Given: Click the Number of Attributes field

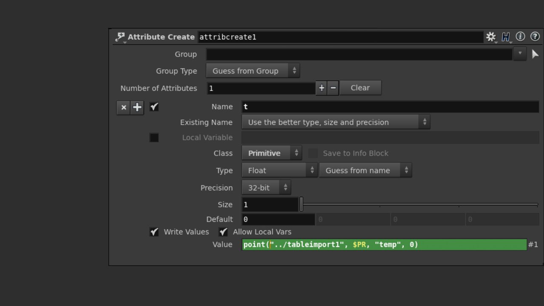Looking at the screenshot, I should point(261,88).
